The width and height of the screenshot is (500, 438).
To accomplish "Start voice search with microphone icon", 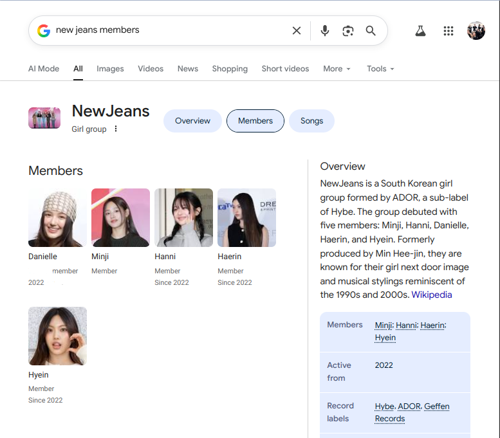I will (324, 31).
